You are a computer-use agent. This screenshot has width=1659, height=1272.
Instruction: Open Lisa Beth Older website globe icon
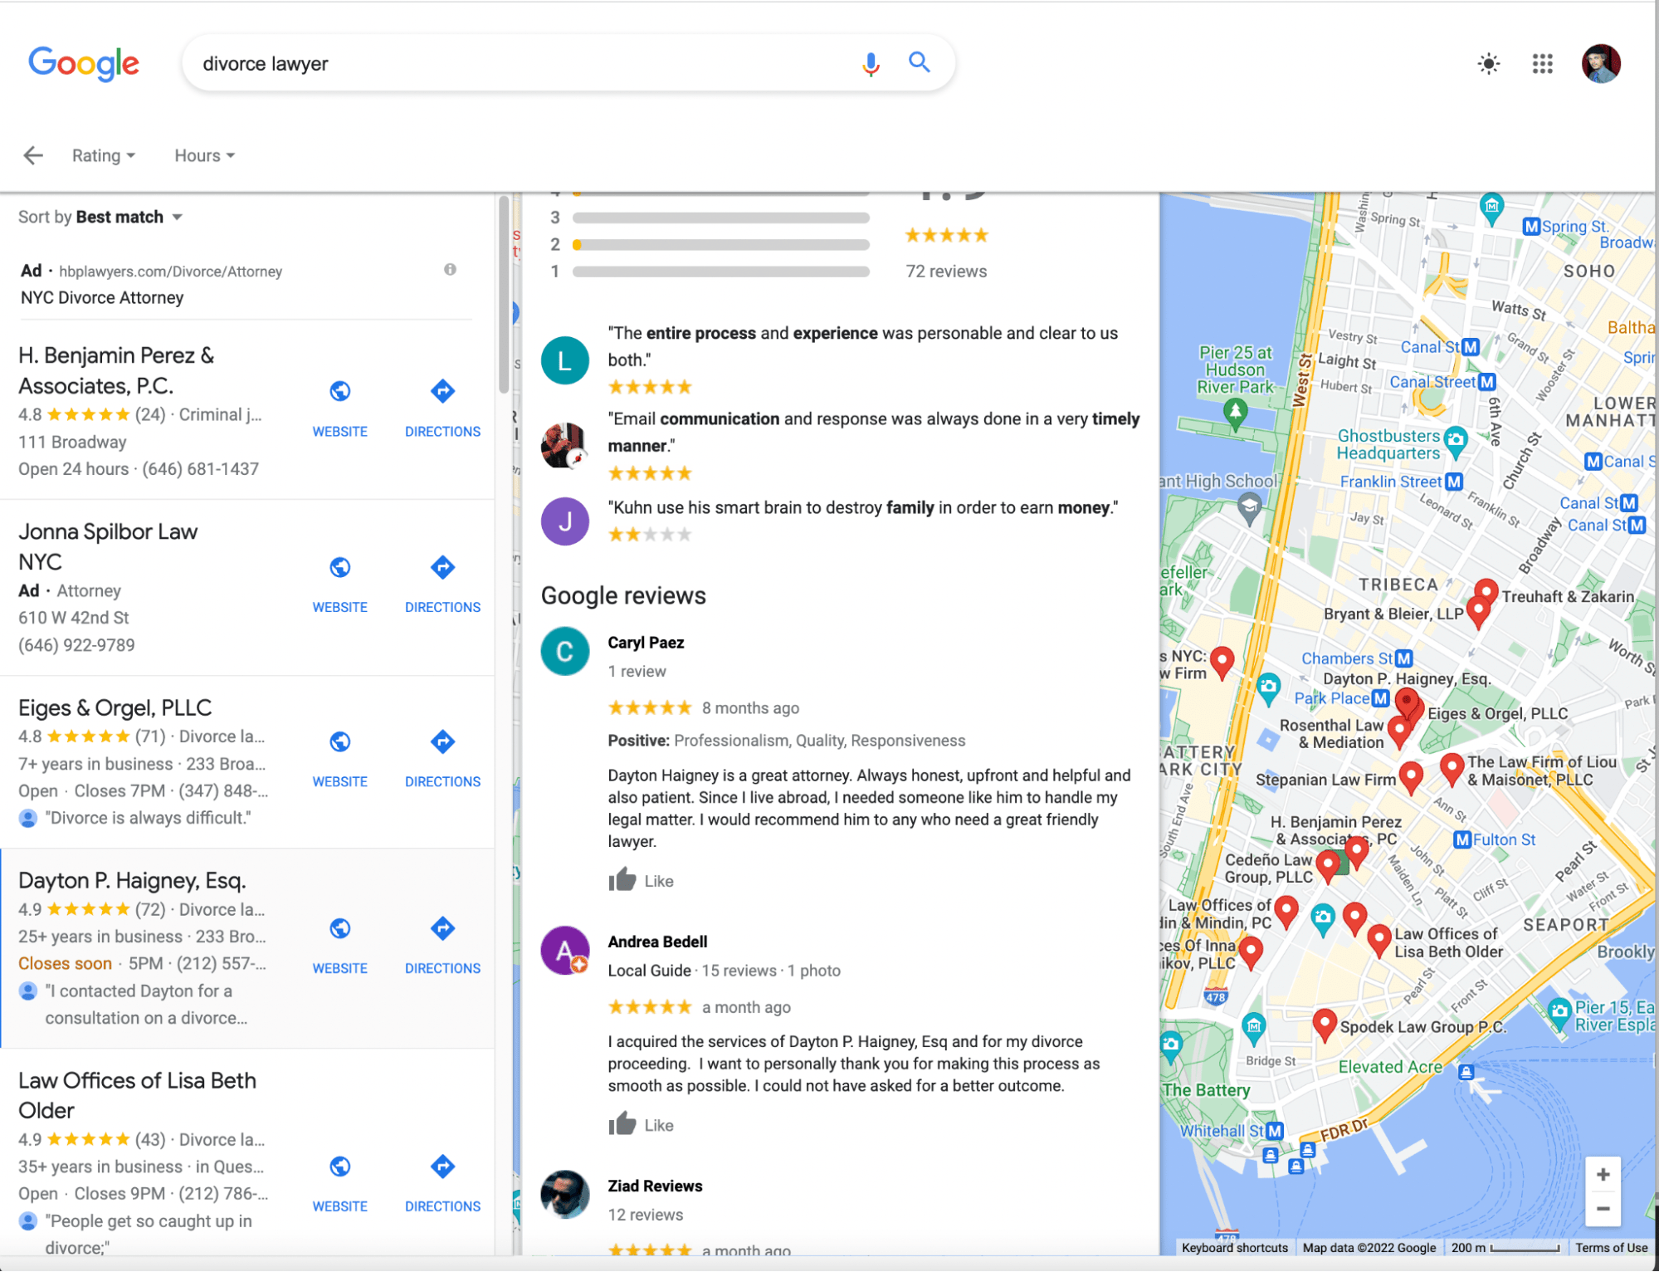pos(339,1167)
